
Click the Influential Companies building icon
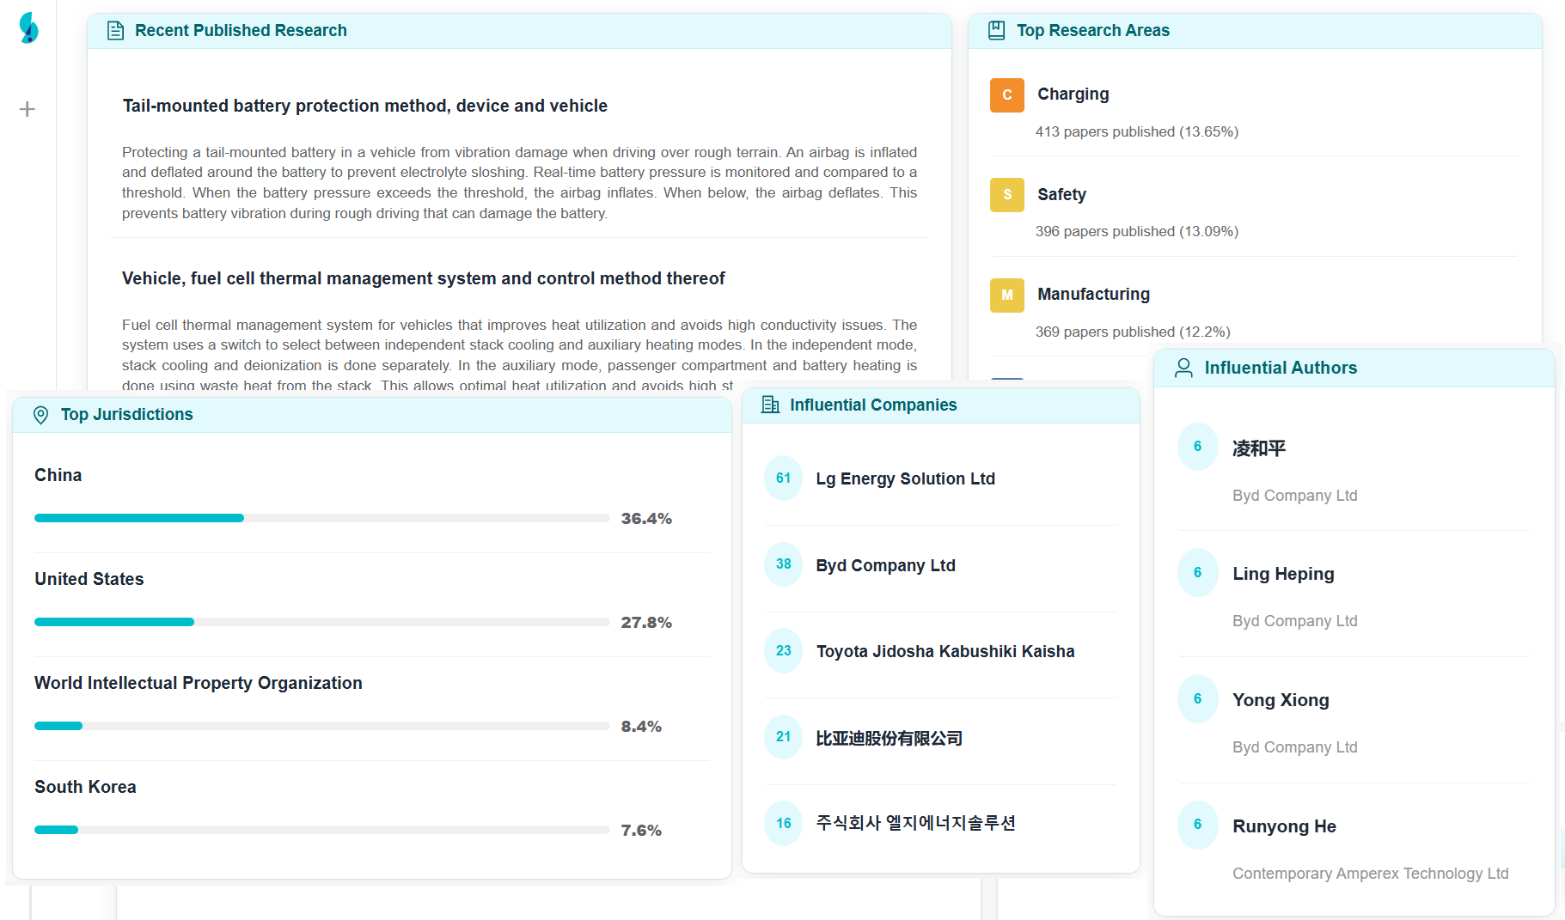(770, 405)
